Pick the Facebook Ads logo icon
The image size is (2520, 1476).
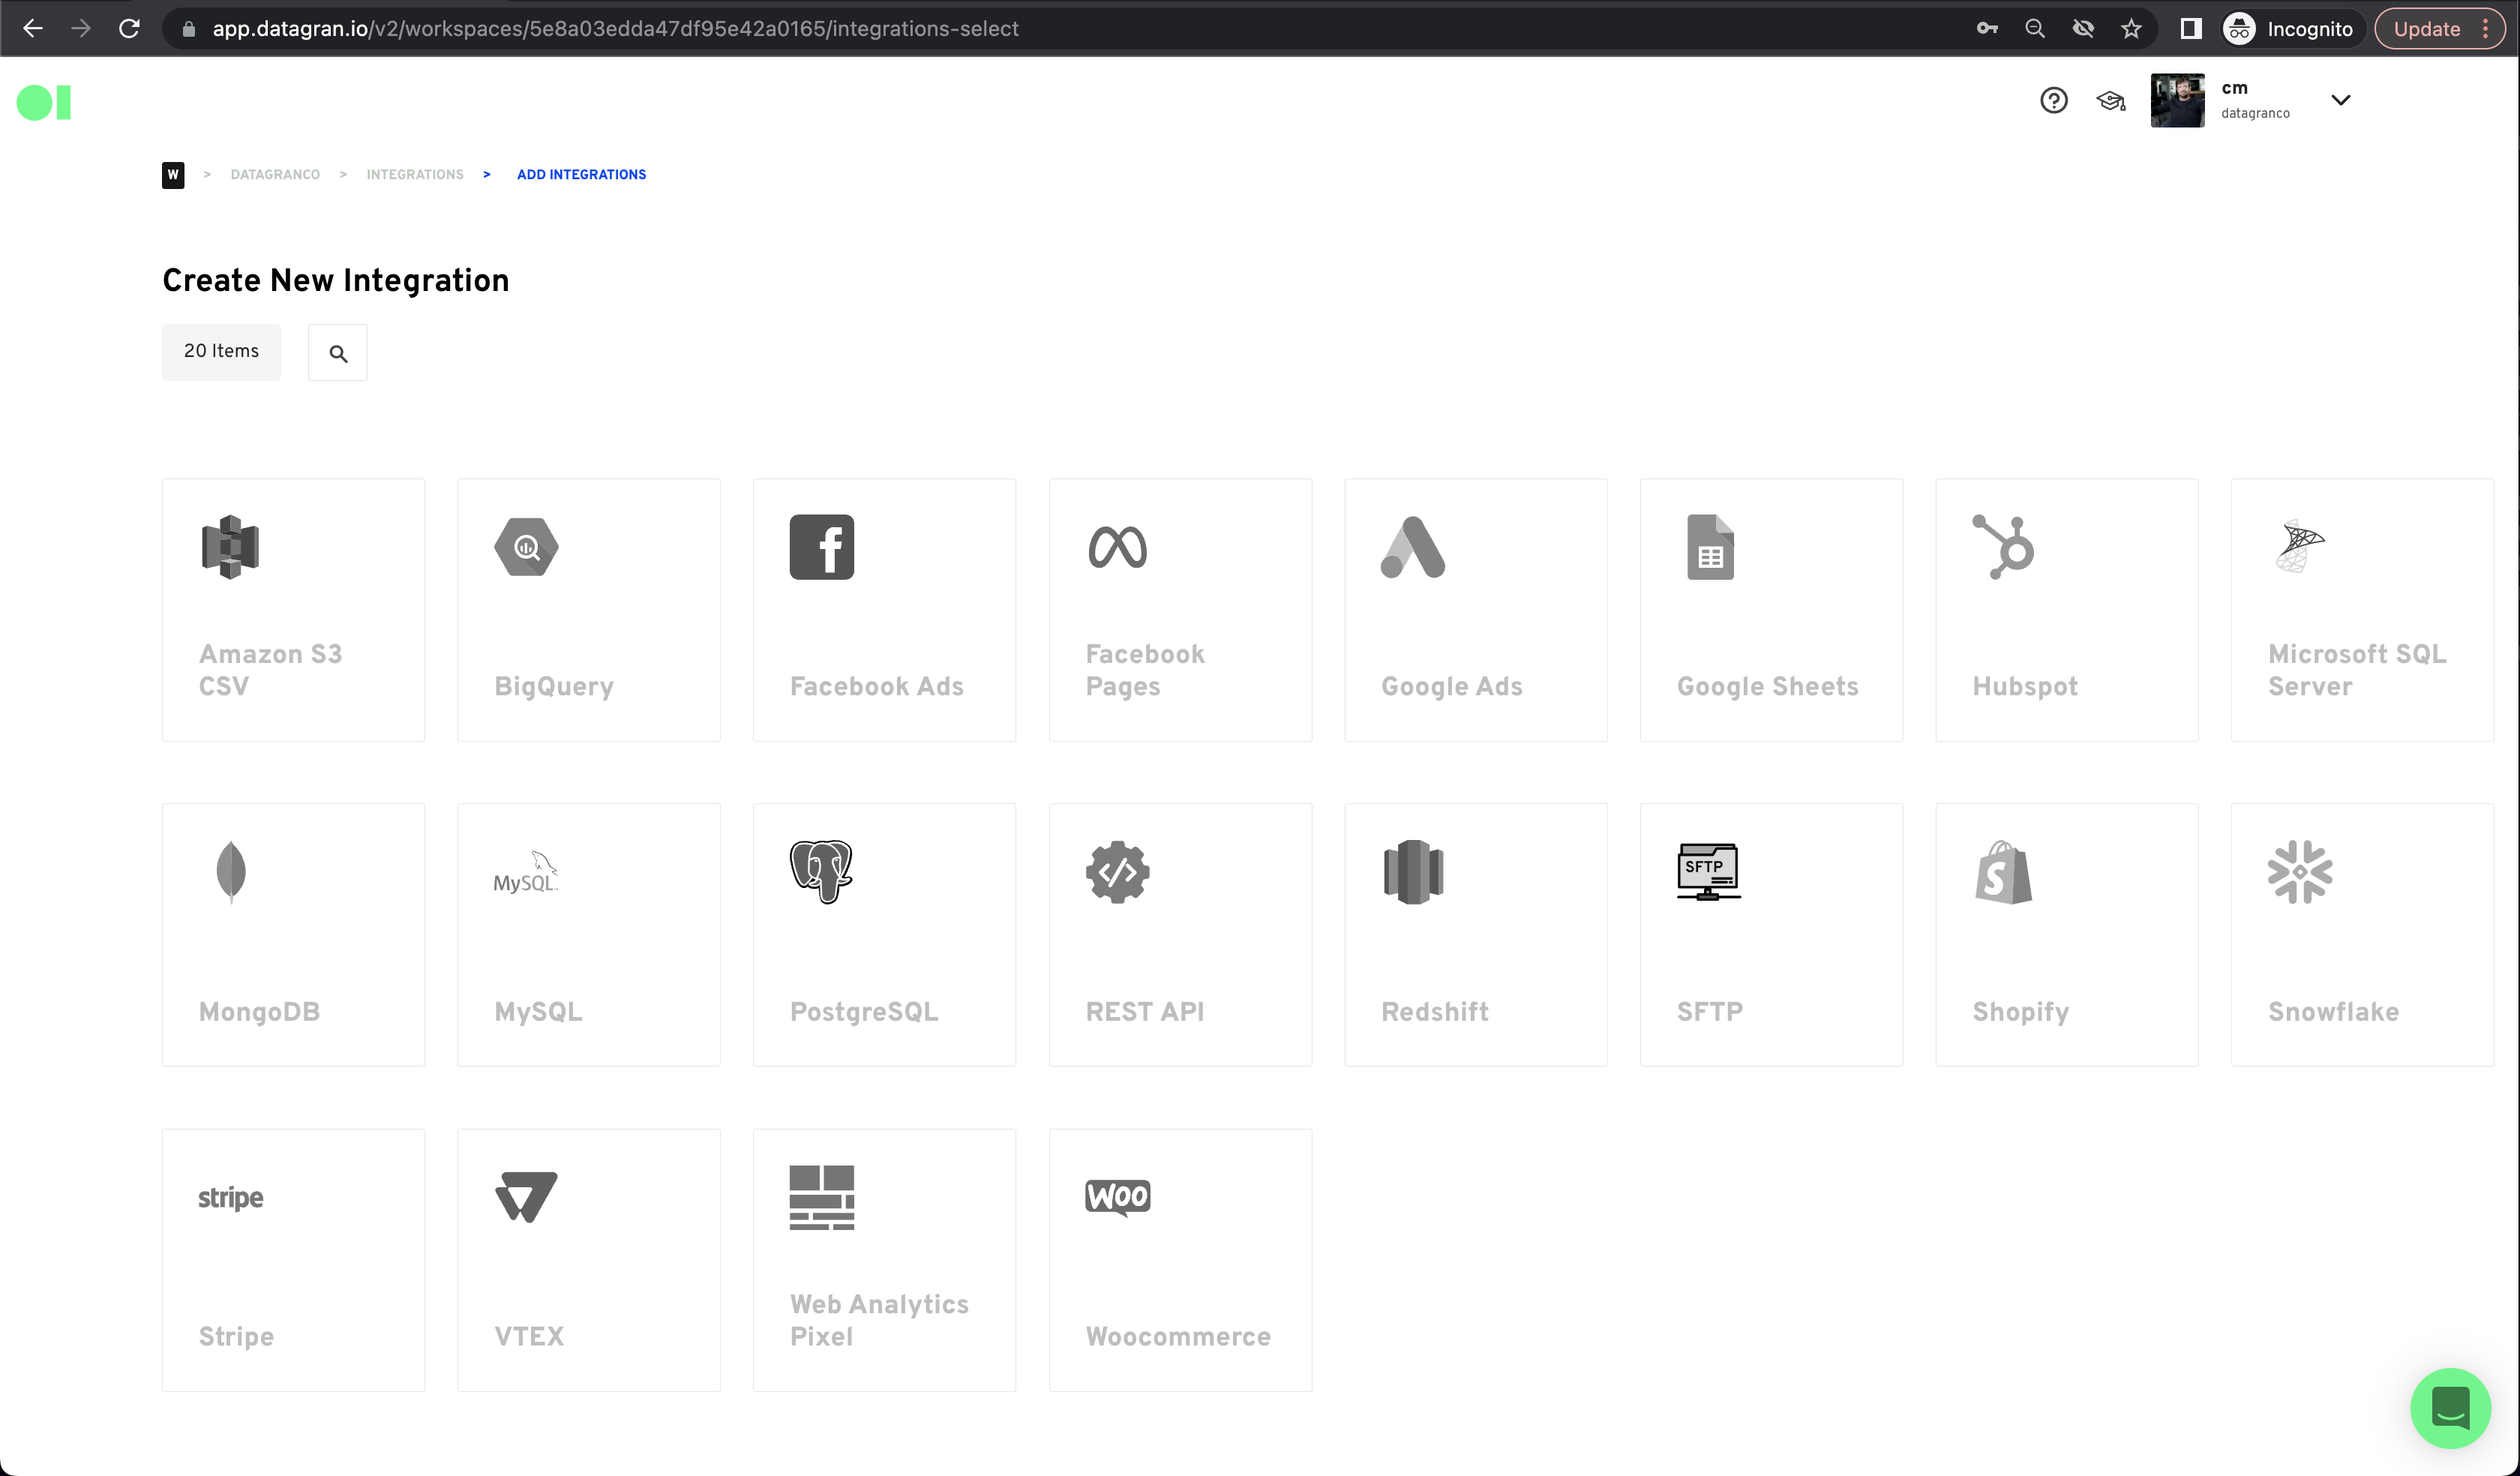coord(822,547)
